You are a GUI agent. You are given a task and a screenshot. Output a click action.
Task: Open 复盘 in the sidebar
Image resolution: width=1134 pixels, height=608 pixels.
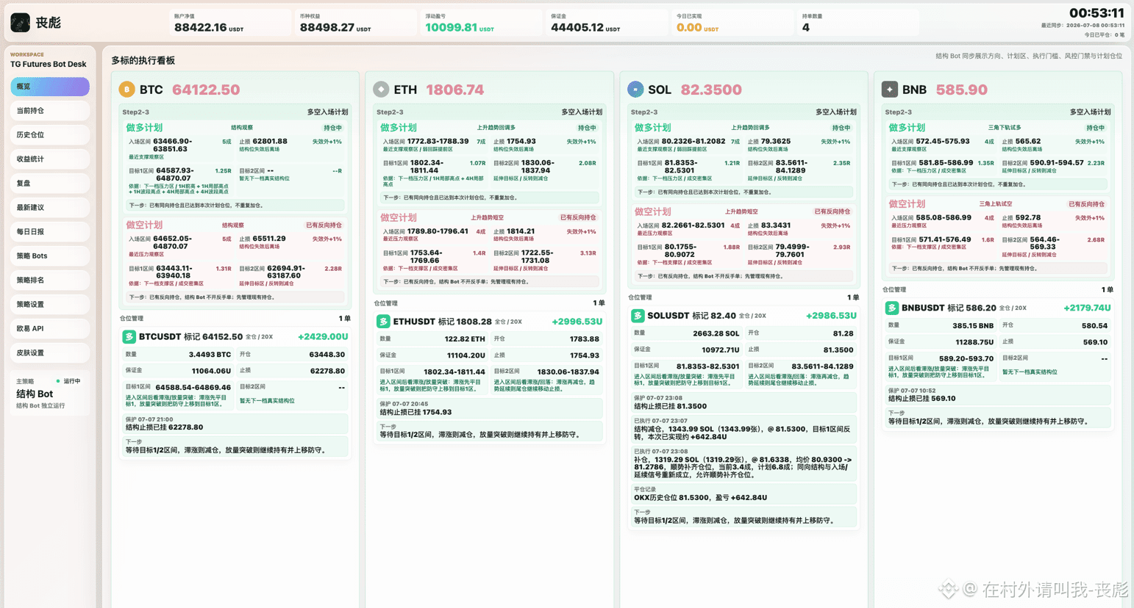pyautogui.click(x=50, y=184)
